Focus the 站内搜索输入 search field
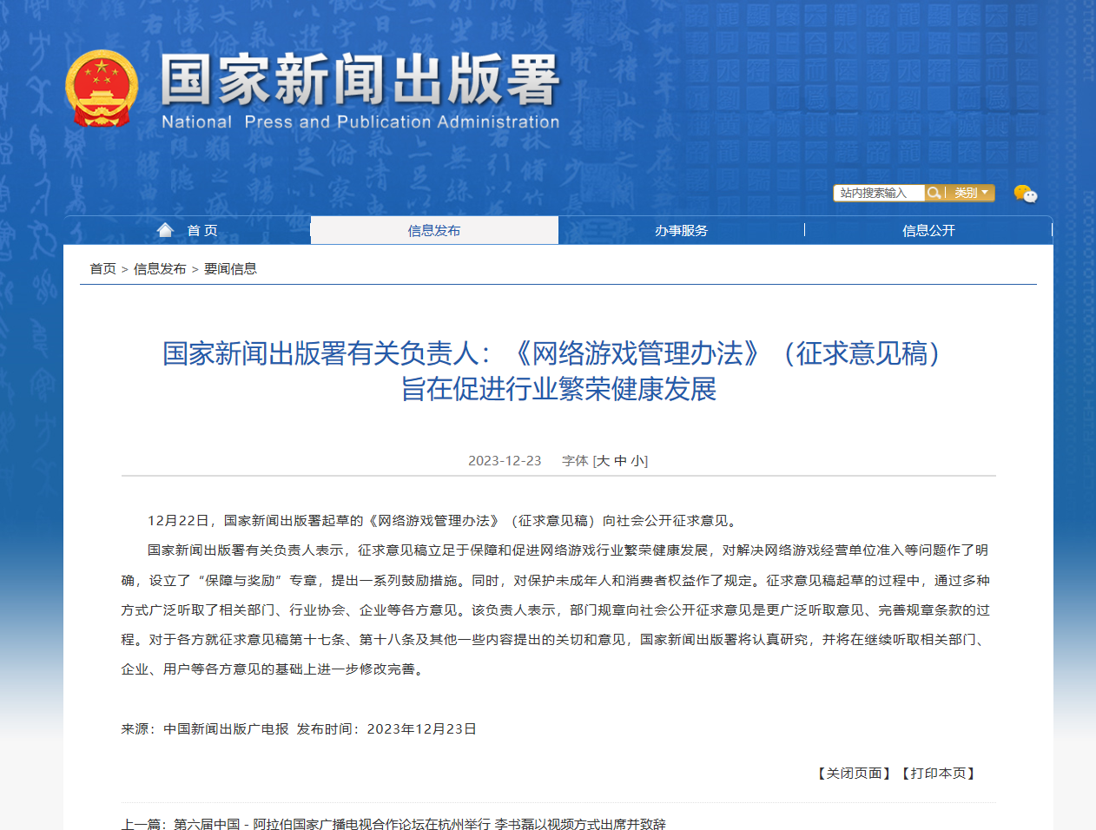The height and width of the screenshot is (830, 1096). 879,193
